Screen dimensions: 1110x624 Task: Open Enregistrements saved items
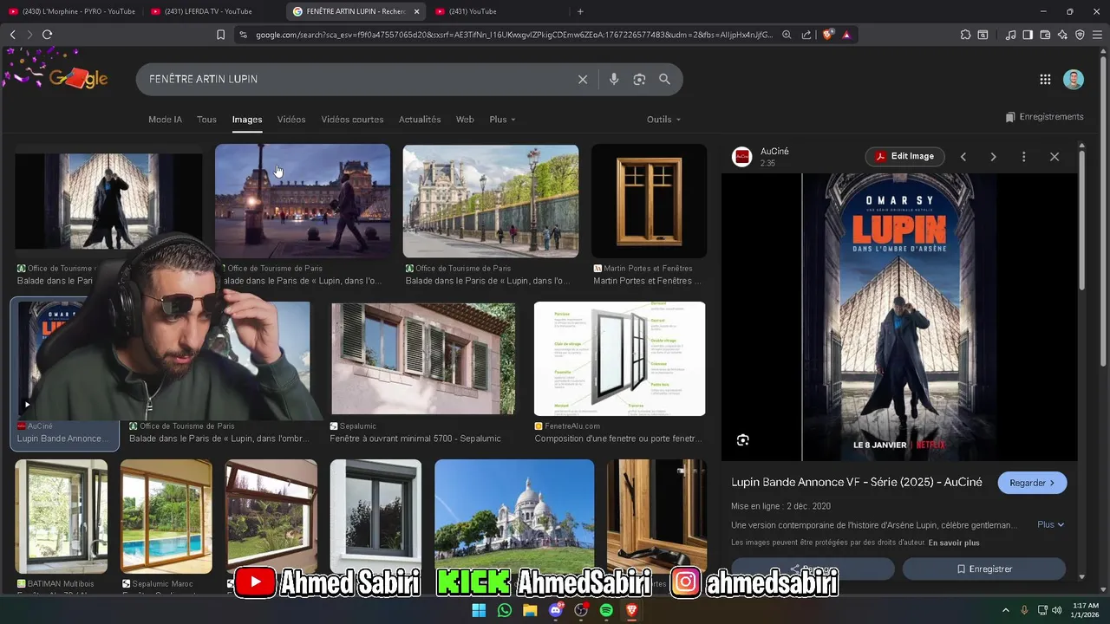(1045, 117)
